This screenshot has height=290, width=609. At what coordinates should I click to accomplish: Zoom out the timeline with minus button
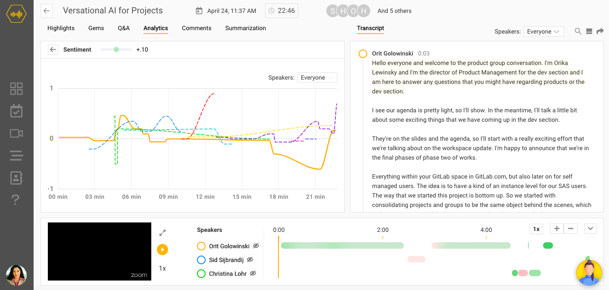(x=571, y=228)
